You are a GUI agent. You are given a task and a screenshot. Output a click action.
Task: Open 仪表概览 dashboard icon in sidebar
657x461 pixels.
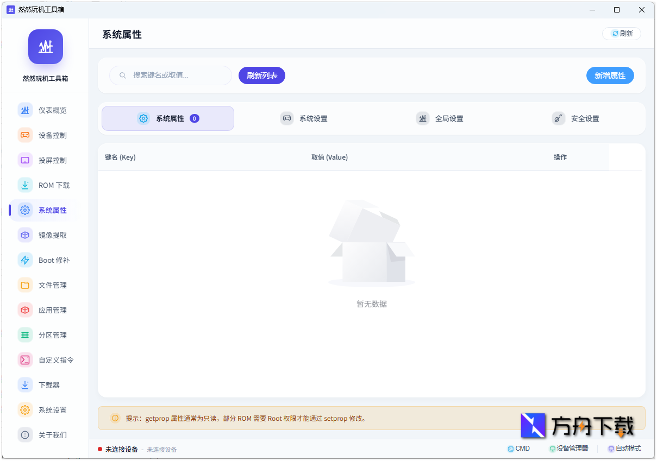pos(25,110)
